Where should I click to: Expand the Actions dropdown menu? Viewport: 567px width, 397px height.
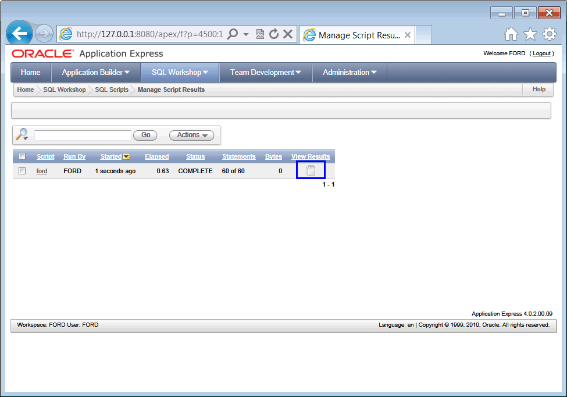pyautogui.click(x=192, y=135)
